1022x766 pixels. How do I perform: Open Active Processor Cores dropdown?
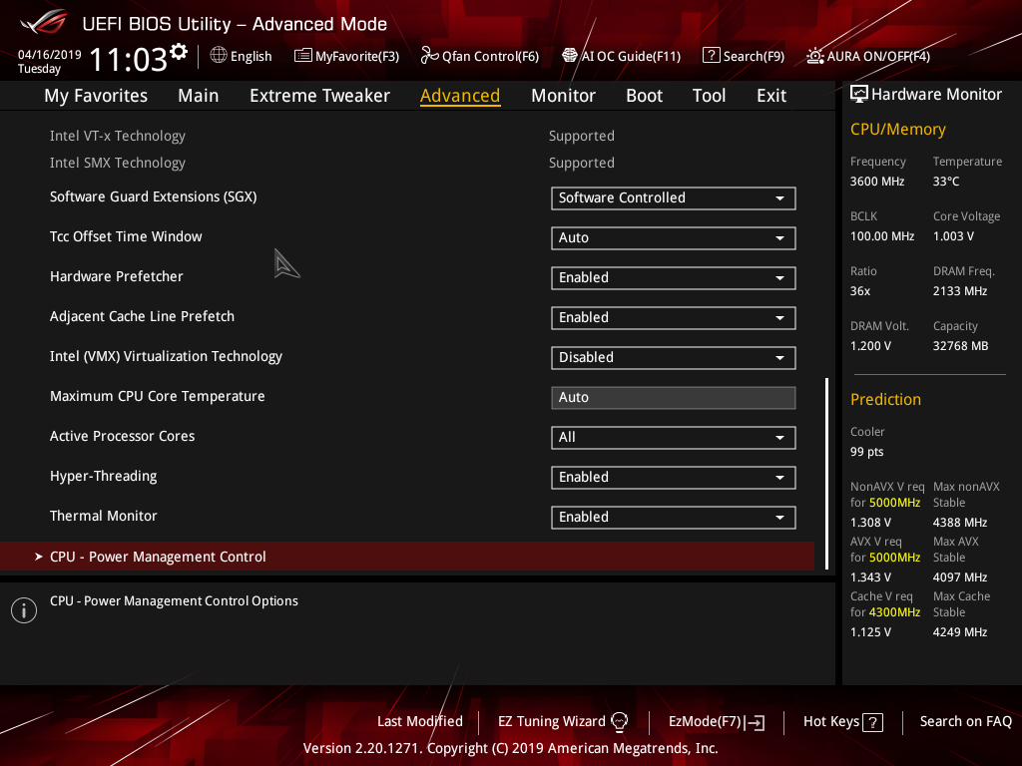674,438
